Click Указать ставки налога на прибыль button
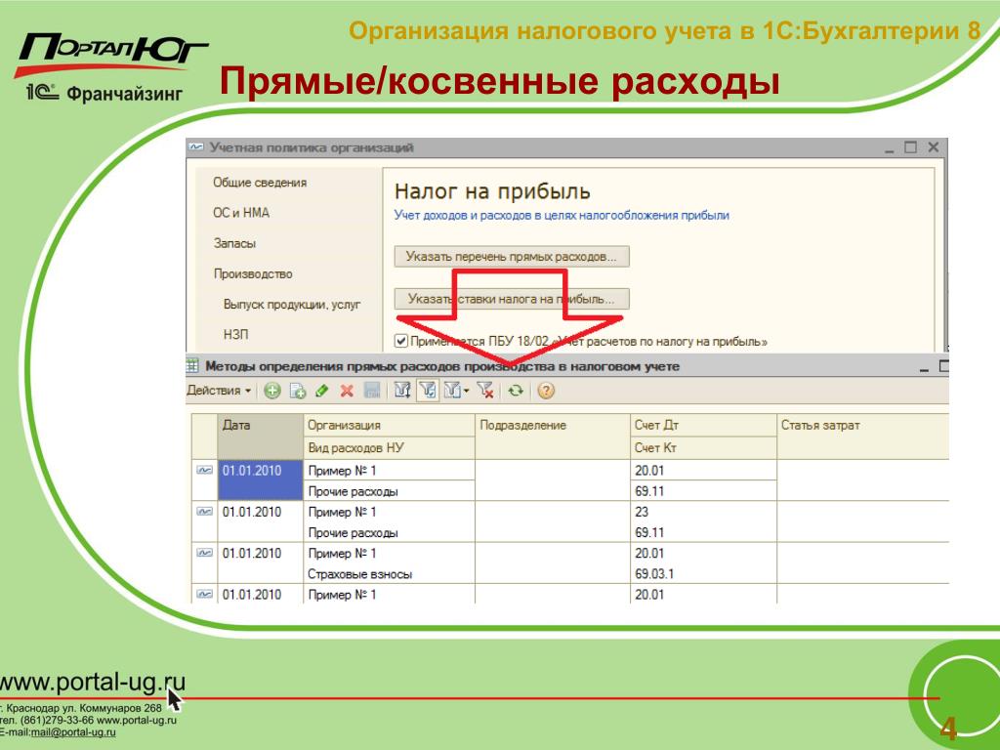Image resolution: width=1000 pixels, height=750 pixels. pyautogui.click(x=512, y=299)
